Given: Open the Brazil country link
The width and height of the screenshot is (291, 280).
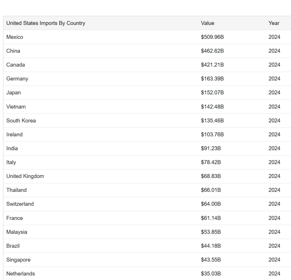Looking at the screenshot, I should [13, 246].
